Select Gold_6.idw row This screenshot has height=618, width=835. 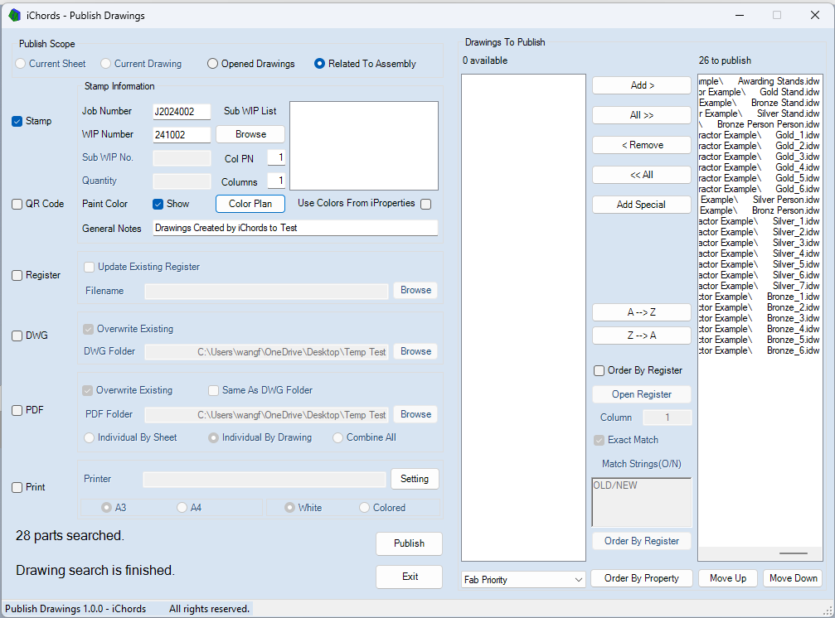click(760, 189)
